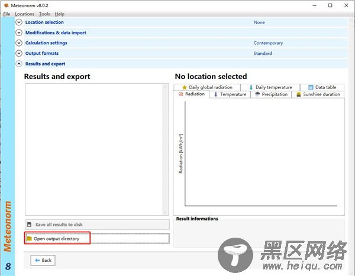Open the Data table tab
The height and width of the screenshot is (276, 355).
coord(322,87)
